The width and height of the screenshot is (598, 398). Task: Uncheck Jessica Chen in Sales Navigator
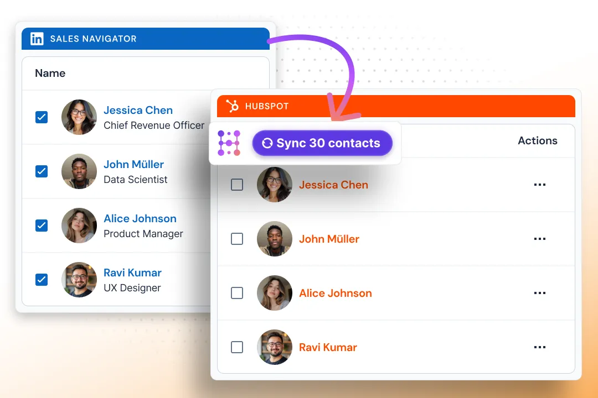point(42,117)
